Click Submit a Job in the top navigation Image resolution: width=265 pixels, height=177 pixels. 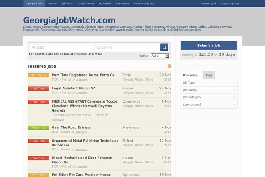(x=208, y=4)
